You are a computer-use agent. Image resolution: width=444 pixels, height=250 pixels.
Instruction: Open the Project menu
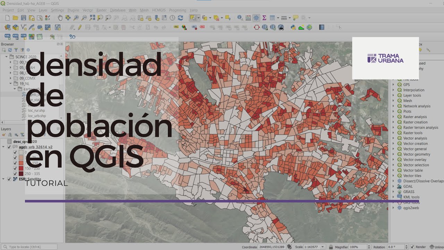coord(8,10)
